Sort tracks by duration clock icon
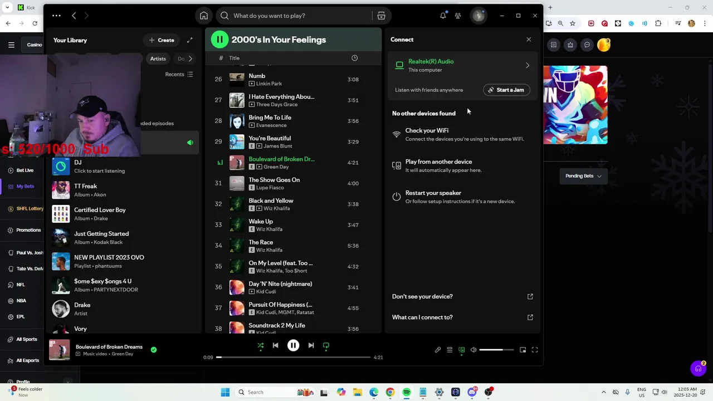The width and height of the screenshot is (713, 401). [355, 58]
